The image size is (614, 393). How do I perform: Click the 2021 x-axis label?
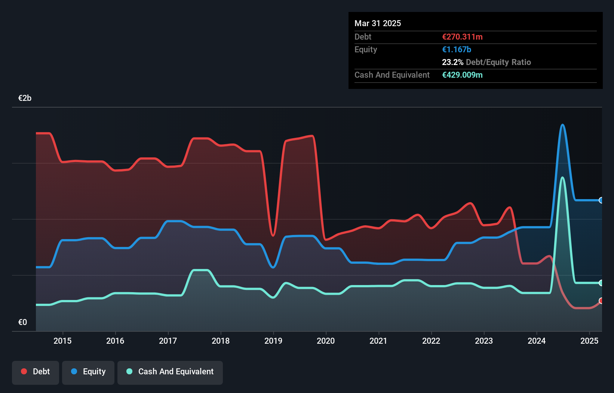[x=378, y=341]
